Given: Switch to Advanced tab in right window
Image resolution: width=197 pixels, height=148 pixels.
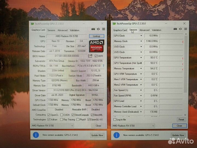Looking at the screenshot, I should [144, 30].
